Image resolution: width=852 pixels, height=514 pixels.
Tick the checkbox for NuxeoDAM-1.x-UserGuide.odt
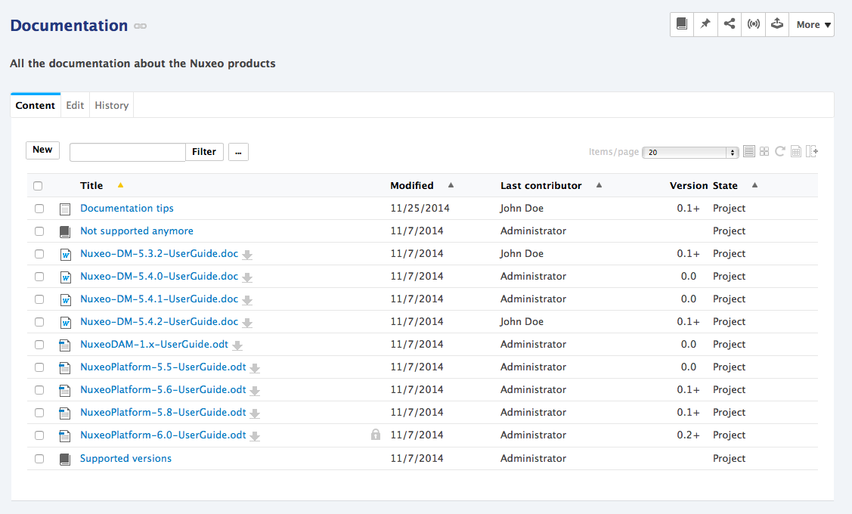point(39,345)
